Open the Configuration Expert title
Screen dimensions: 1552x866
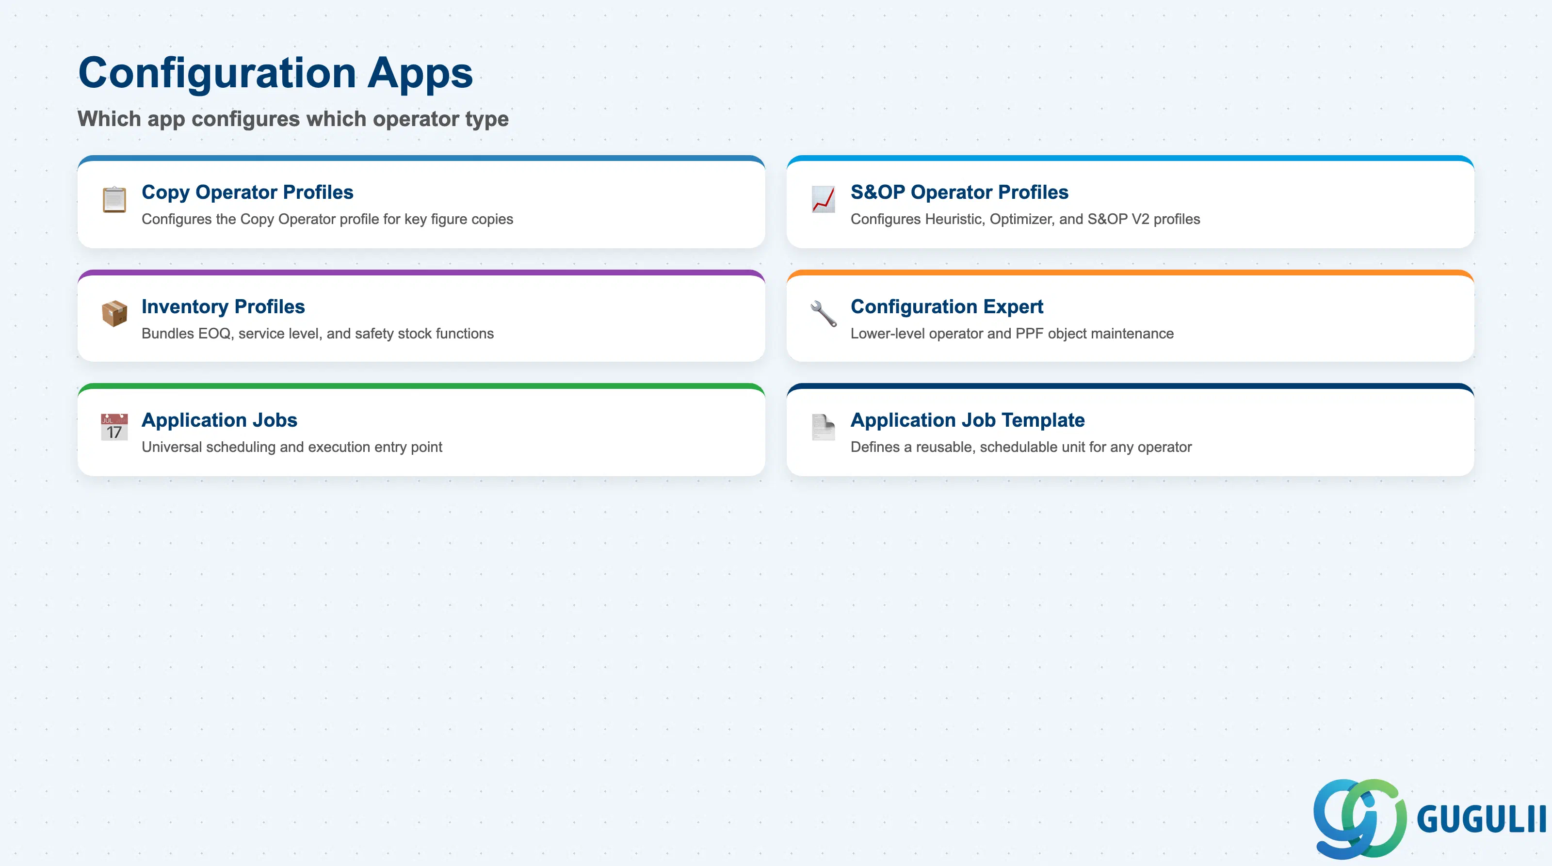947,306
